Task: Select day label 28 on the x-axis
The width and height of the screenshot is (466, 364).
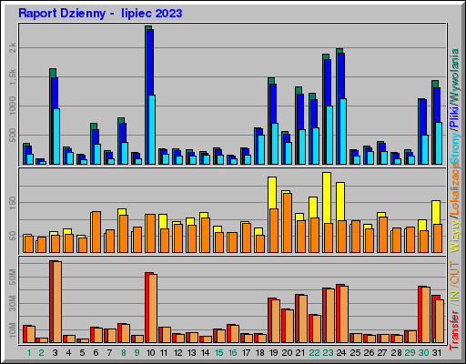Action: click(396, 353)
